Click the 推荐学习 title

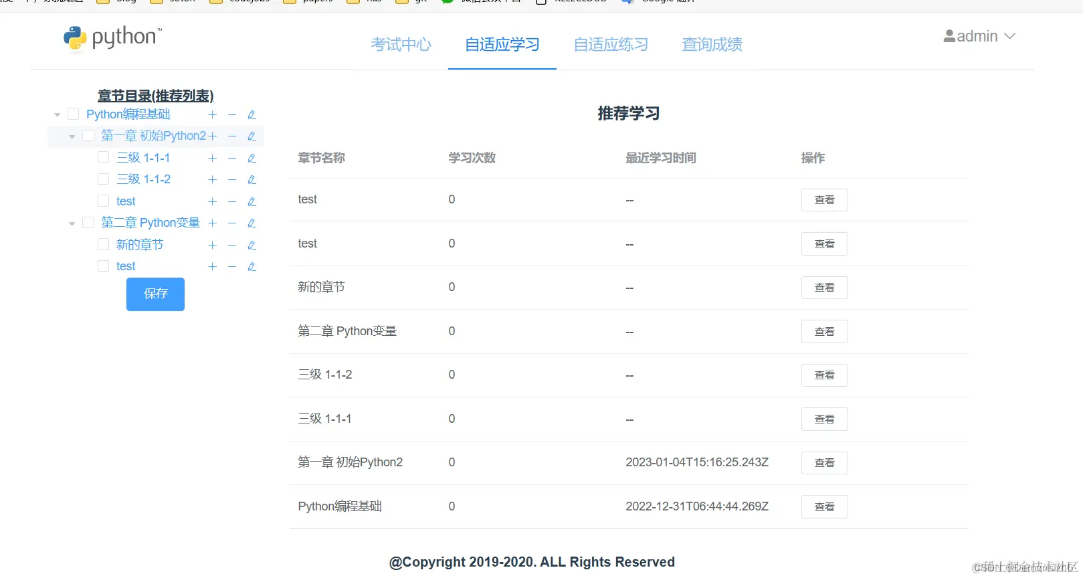[629, 114]
